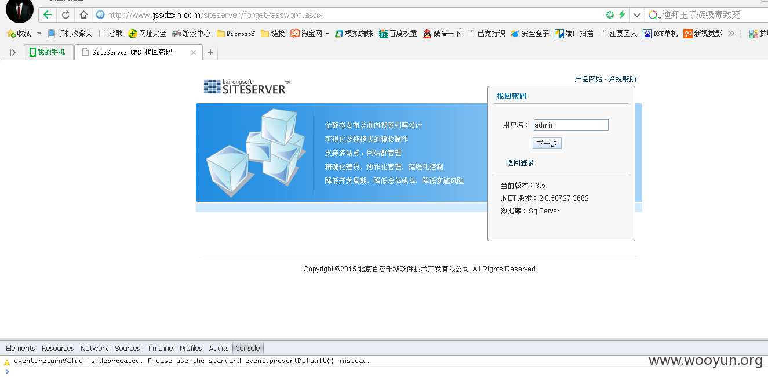
Task: Open the Microsof bookmark folder
Action: tap(236, 34)
